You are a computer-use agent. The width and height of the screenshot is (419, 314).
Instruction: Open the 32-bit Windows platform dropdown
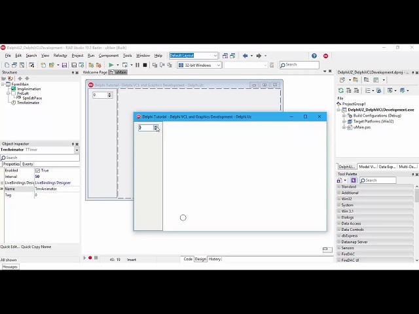218,65
